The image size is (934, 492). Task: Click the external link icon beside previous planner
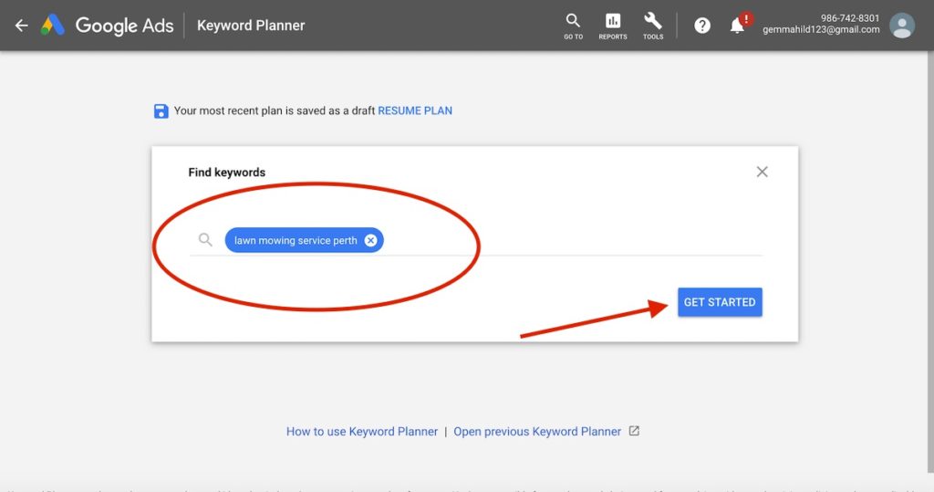pos(634,431)
